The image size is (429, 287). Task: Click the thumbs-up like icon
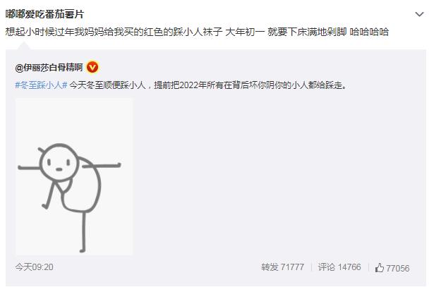click(x=379, y=267)
